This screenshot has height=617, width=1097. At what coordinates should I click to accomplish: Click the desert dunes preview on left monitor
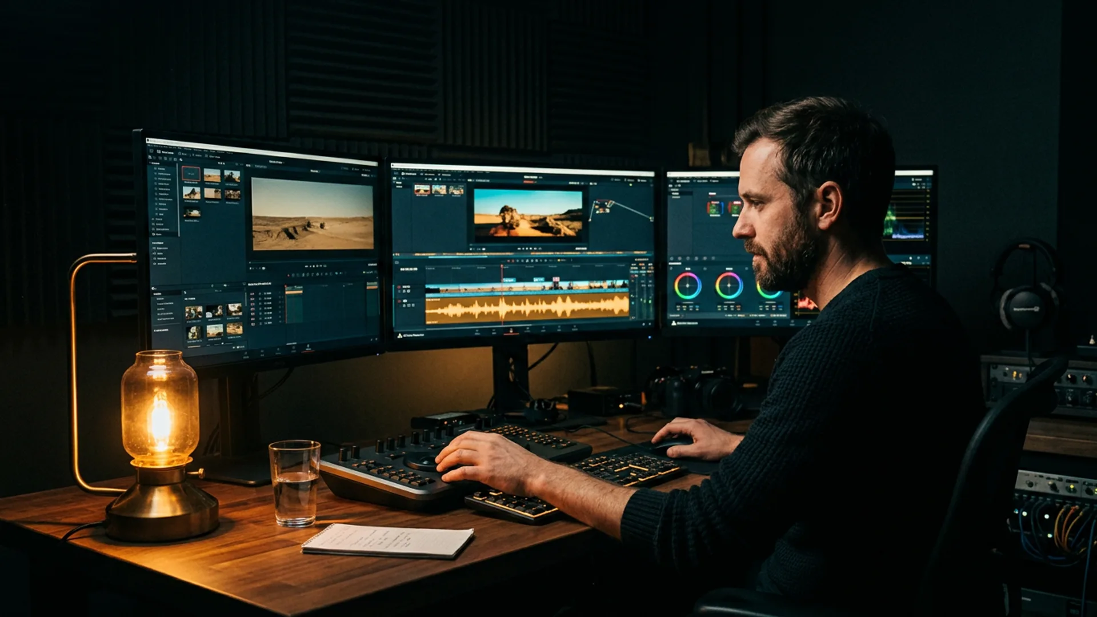312,213
